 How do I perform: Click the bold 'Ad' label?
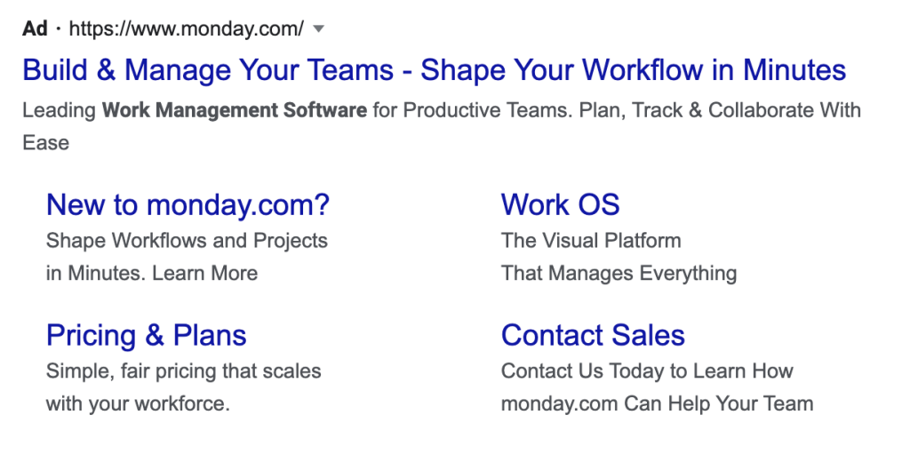click(35, 28)
